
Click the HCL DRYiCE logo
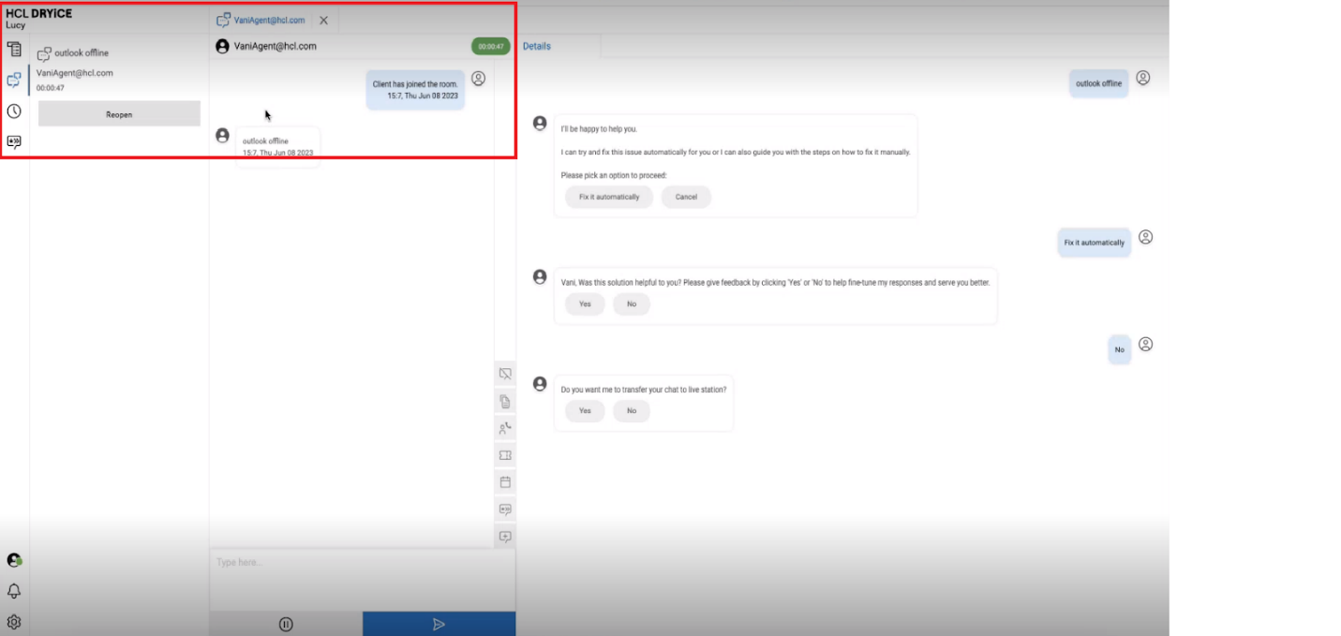38,13
